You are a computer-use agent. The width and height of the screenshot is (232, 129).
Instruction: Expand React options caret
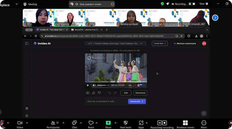(x=96, y=123)
